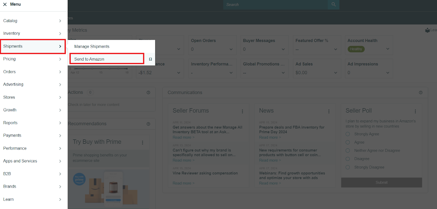Read more about Prime Day 2024 news
Viewport: 437px width, 209px height.
270,138
